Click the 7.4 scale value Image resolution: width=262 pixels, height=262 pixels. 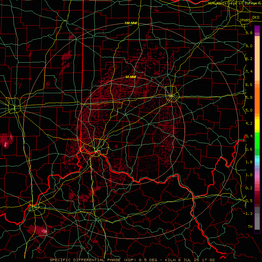point(249,72)
